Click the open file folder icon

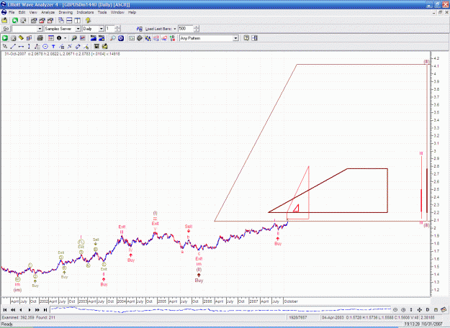[4, 20]
